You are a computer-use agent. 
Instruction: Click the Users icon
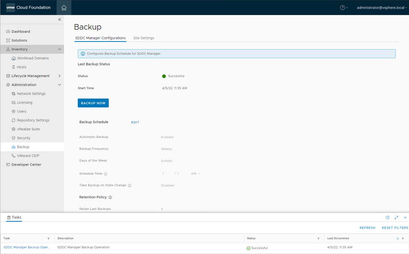pos(13,112)
